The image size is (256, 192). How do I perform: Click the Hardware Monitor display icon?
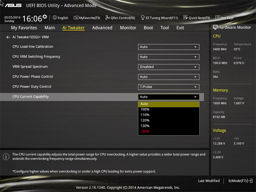[x=215, y=27]
